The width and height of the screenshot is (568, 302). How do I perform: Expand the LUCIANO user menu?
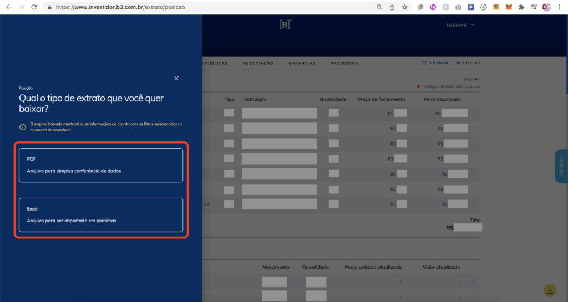[x=460, y=25]
